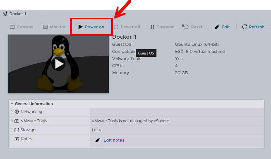This screenshot has height=159, width=271.
Task: Click the Edit pencil icon in toolbar
Action: pyautogui.click(x=217, y=27)
